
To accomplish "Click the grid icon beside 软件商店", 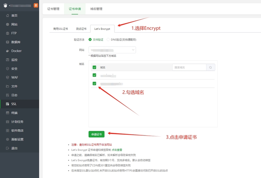I will pos(8,131).
